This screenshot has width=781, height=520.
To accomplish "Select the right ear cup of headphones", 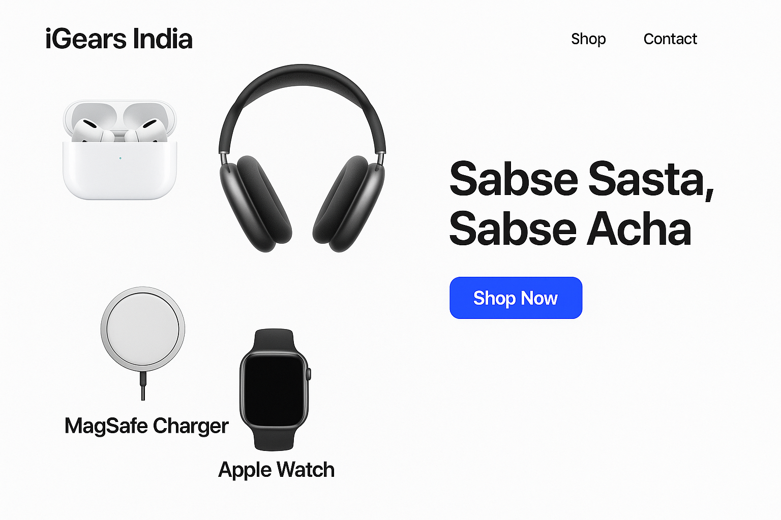I will 349,203.
